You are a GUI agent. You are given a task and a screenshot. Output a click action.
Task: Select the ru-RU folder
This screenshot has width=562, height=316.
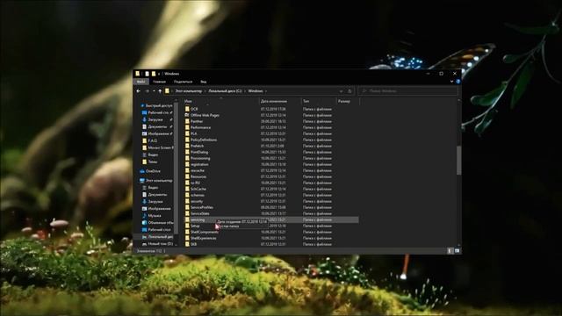[x=195, y=183]
